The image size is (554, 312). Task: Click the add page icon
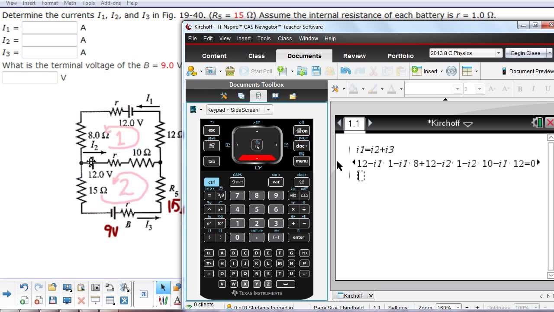coord(24,300)
